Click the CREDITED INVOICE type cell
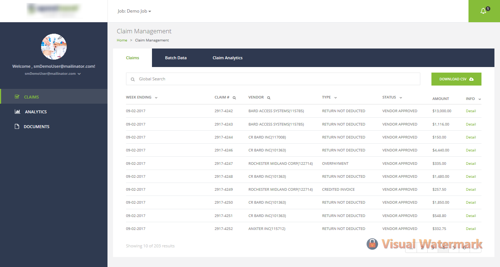This screenshot has height=267, width=500. (x=338, y=189)
